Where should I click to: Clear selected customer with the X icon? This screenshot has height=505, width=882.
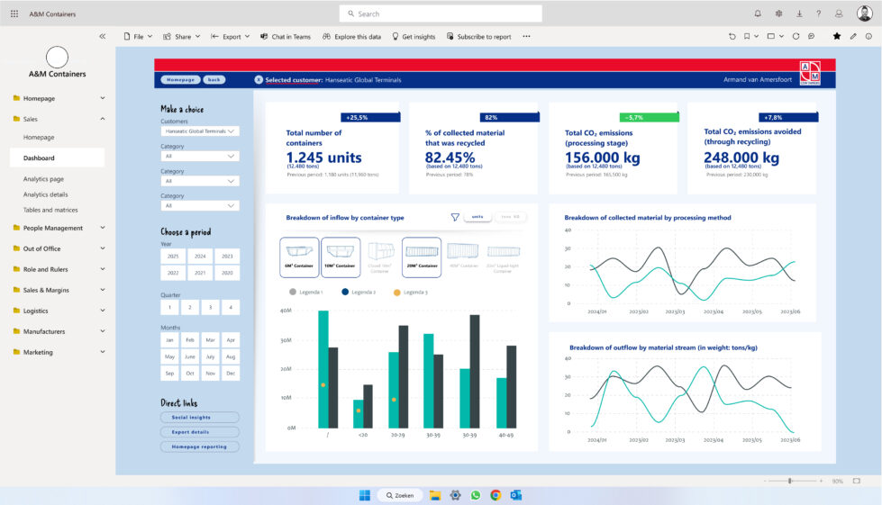coord(259,80)
